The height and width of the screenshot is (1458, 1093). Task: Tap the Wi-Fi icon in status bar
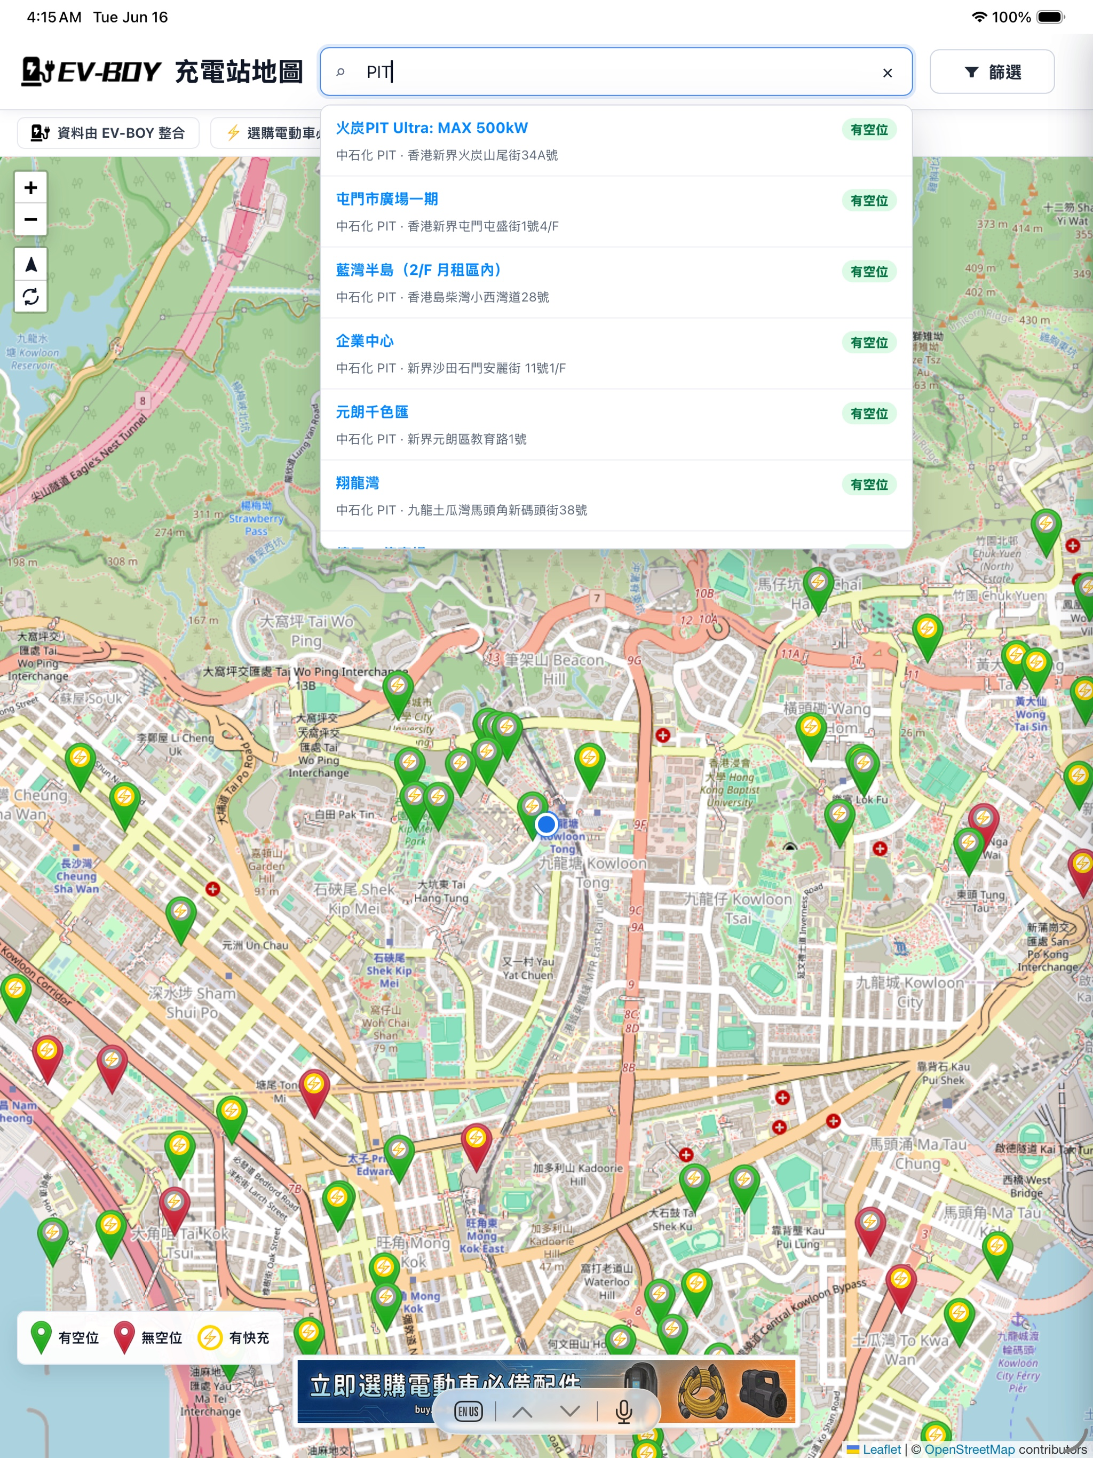point(980,17)
